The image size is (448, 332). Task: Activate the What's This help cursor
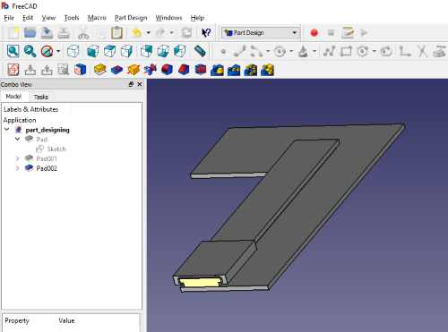point(206,32)
